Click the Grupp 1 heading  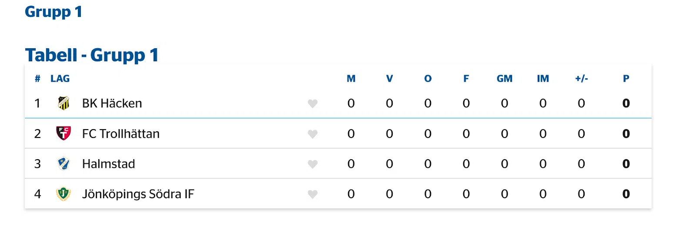(x=53, y=12)
